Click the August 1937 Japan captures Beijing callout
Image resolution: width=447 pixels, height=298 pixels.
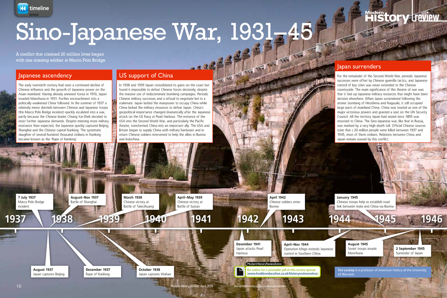49,272
